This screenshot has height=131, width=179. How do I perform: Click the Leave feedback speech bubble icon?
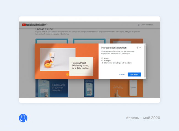[x=139, y=25]
